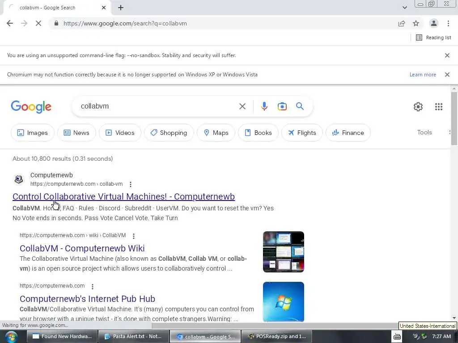Image resolution: width=458 pixels, height=343 pixels.
Task: Switch to Flights results
Action: (x=302, y=133)
